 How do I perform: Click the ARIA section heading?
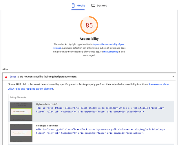click(x=5, y=70)
